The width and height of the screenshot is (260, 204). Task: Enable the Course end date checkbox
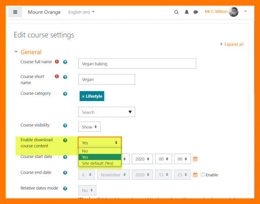(203, 175)
